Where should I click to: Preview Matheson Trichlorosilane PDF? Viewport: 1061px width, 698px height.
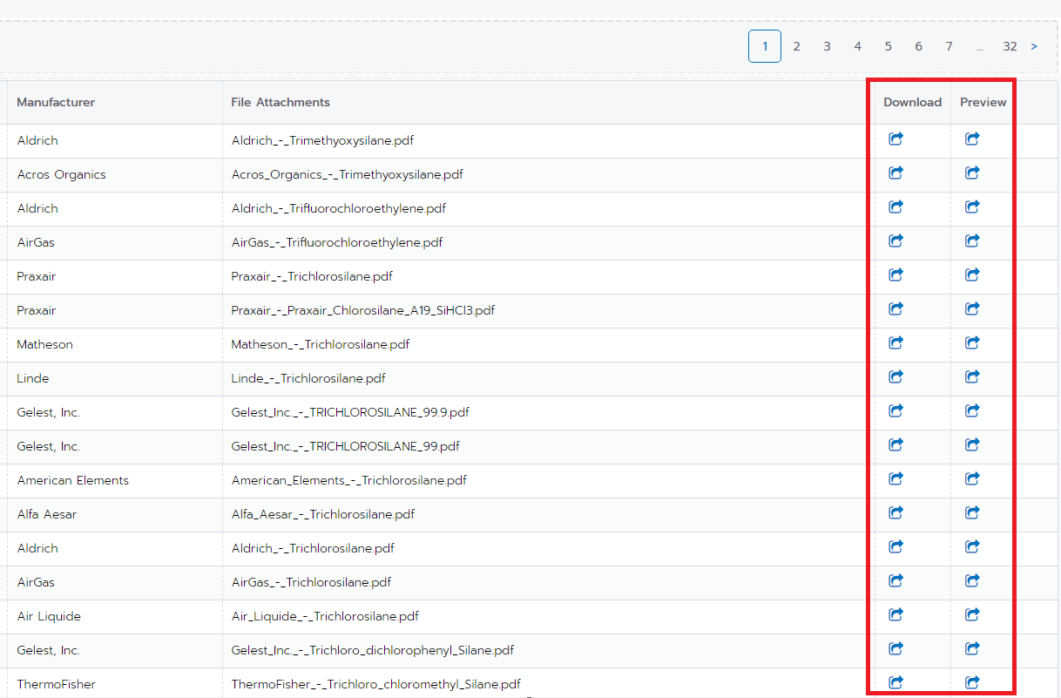[972, 342]
